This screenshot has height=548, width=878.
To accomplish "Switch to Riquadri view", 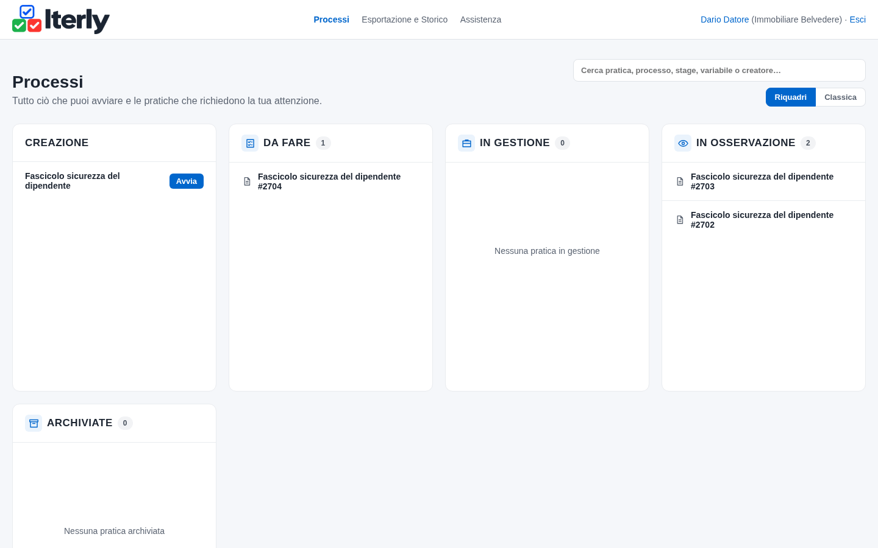I will (790, 97).
